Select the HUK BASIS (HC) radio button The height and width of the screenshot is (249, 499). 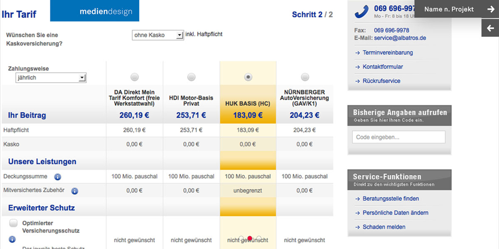coord(248,77)
